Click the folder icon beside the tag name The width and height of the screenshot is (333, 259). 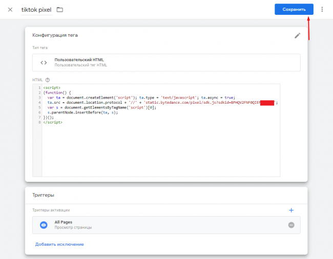click(59, 10)
